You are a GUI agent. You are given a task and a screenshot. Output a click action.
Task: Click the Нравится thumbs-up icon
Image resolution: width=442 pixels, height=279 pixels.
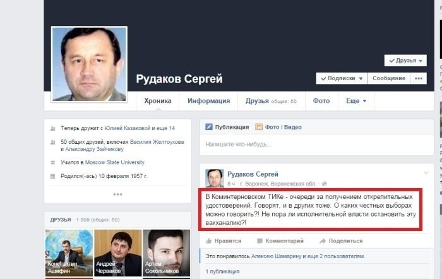pos(208,241)
